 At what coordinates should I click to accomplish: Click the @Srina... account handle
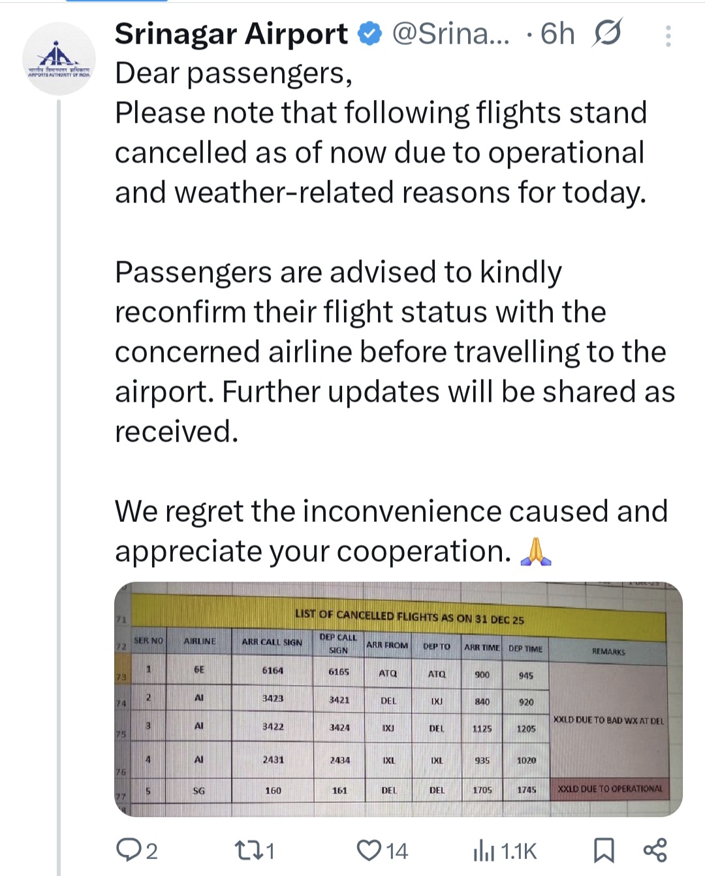(x=450, y=34)
